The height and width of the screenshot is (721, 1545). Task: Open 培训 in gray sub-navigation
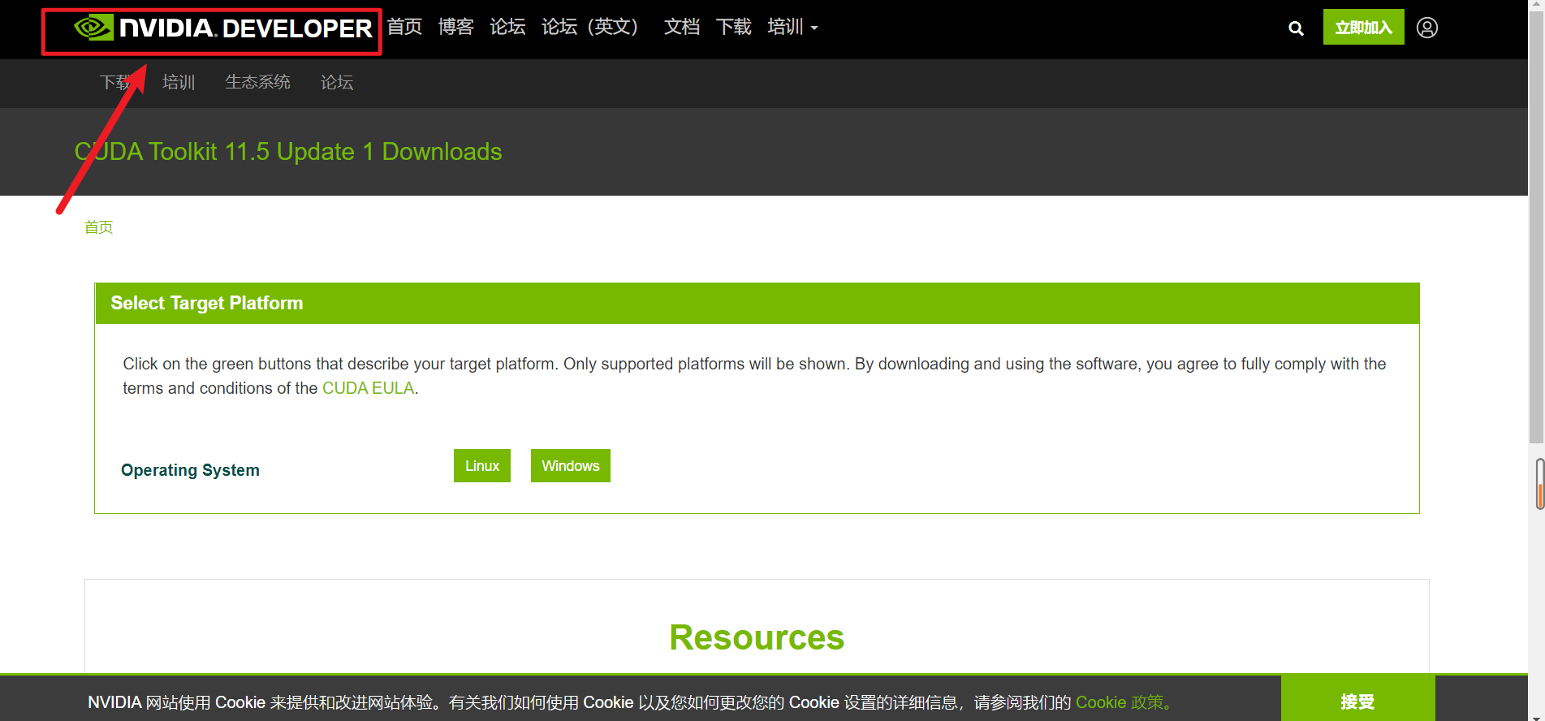[179, 82]
